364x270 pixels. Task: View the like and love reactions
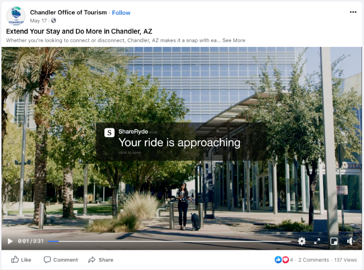tap(284, 260)
